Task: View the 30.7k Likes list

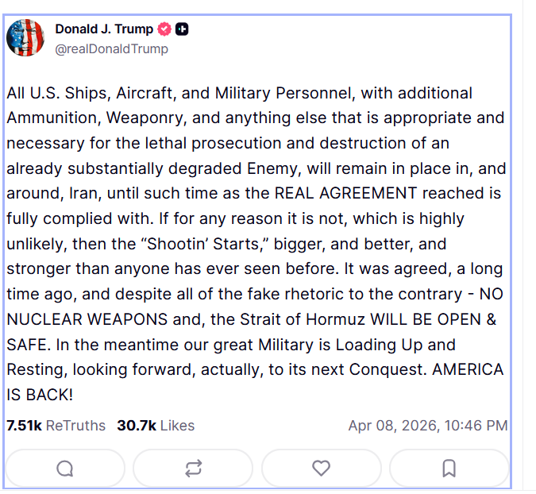Action: pyautogui.click(x=156, y=426)
